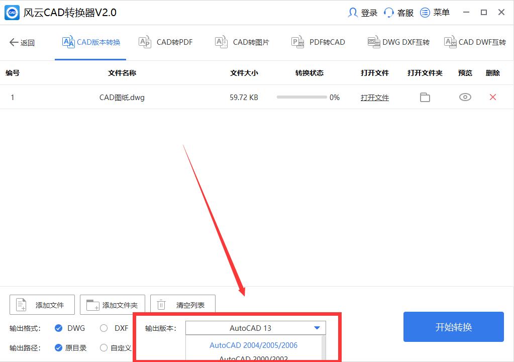Select the CAD转PDF conversion icon
This screenshot has height=362, width=514.
pos(145,42)
